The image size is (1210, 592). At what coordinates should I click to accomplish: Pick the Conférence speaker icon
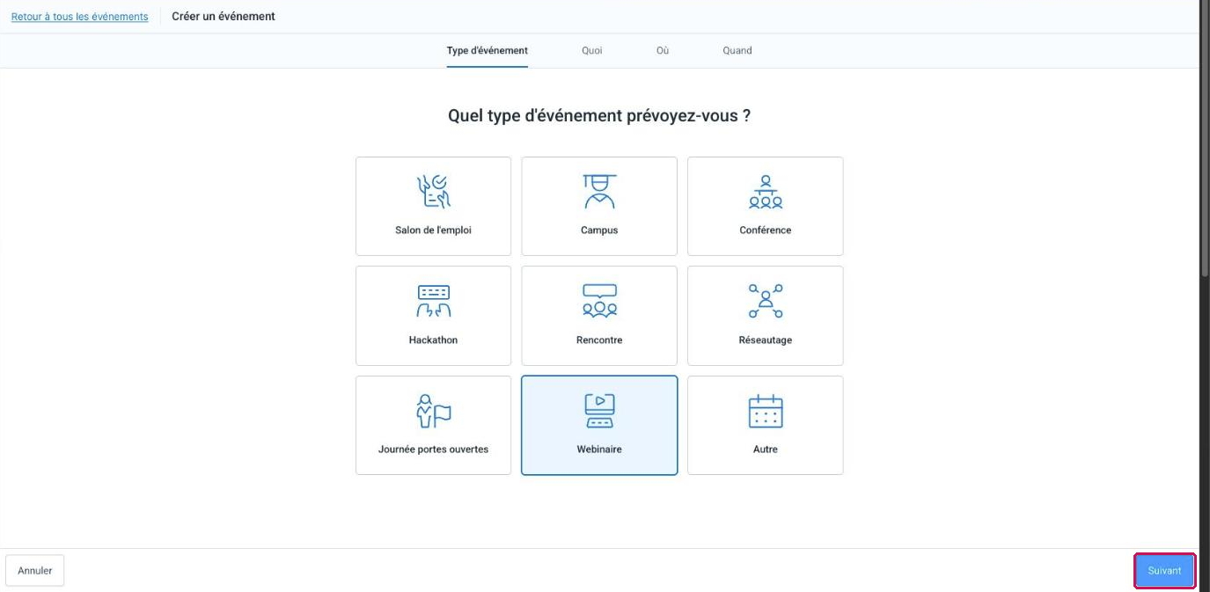click(x=766, y=192)
